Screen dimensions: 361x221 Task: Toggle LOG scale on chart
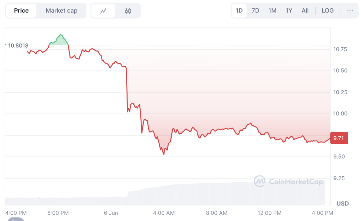(x=328, y=11)
